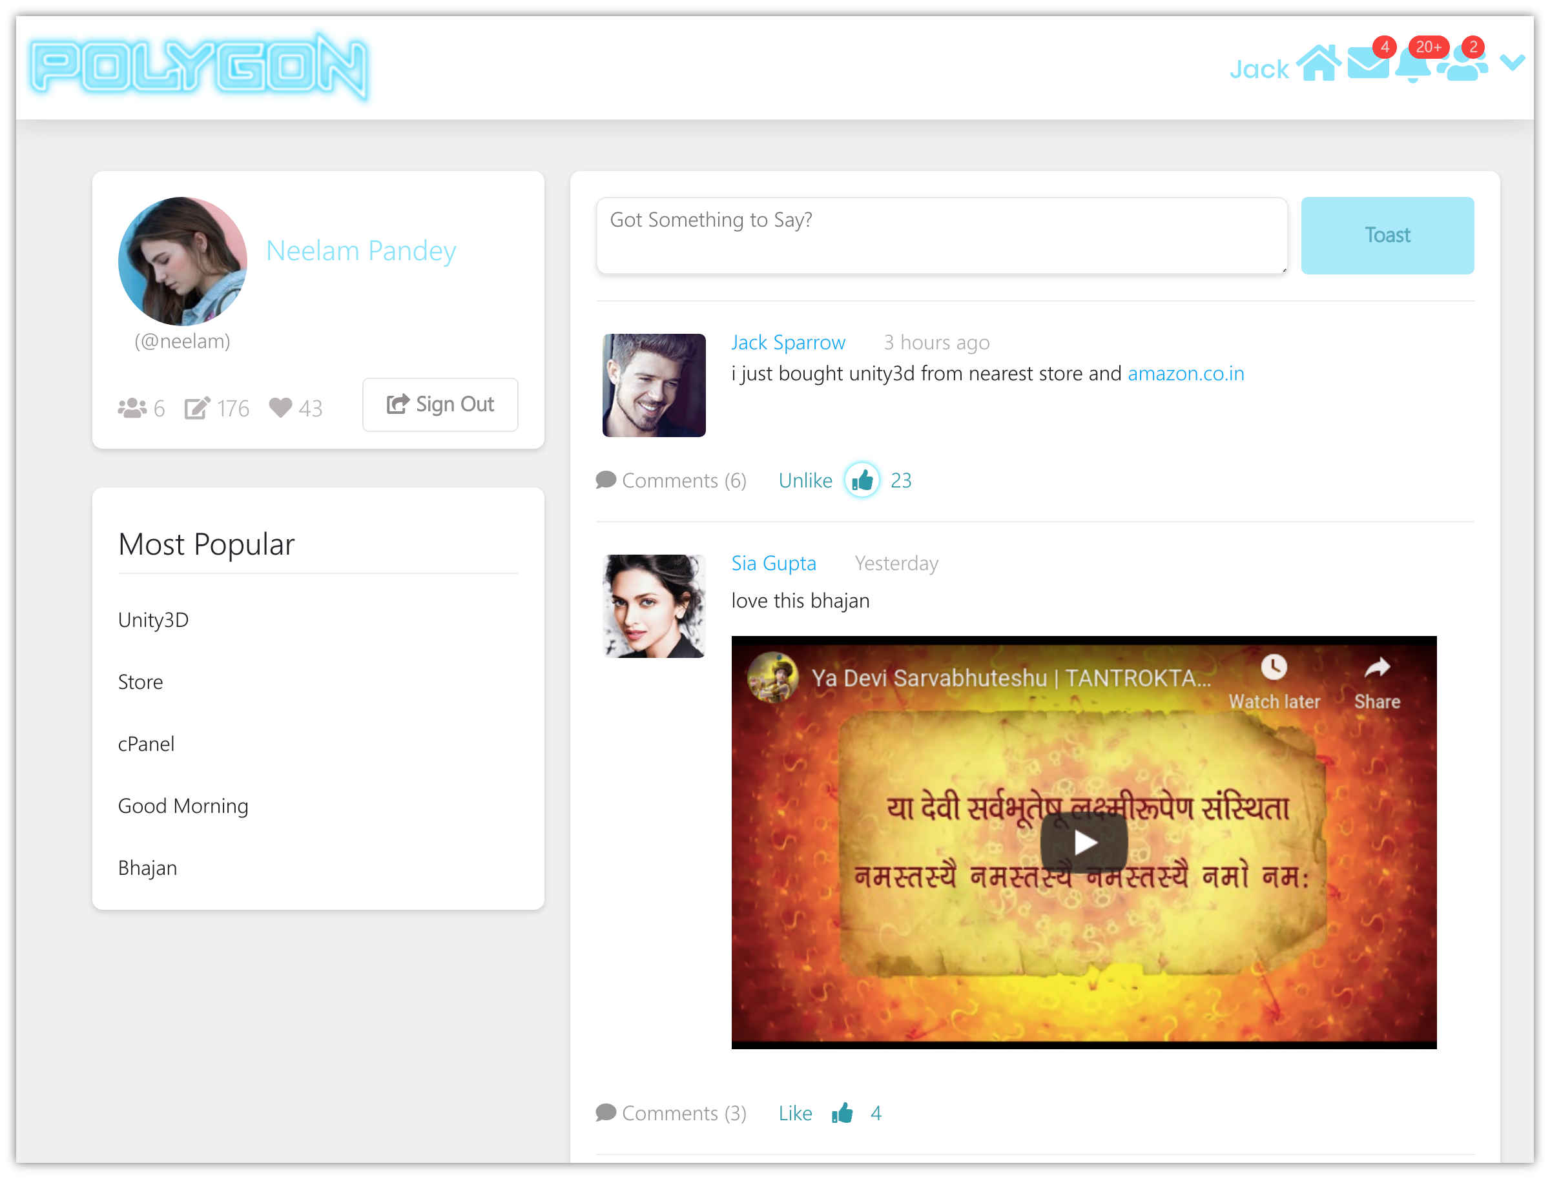Click YouTube Watch later clock icon
The image size is (1550, 1179).
tap(1274, 668)
